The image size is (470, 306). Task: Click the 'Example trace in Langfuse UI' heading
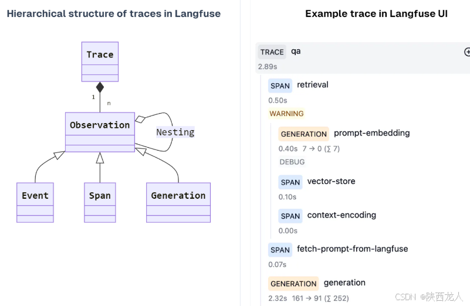(376, 13)
